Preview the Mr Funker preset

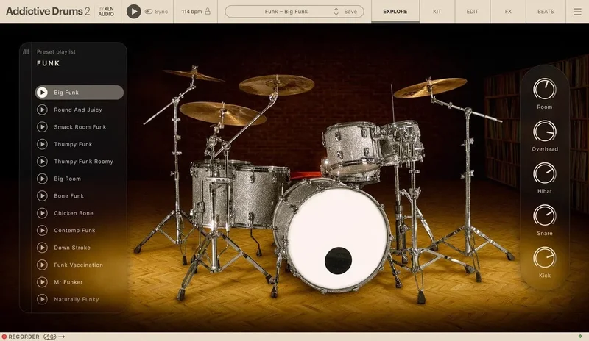[x=42, y=282]
